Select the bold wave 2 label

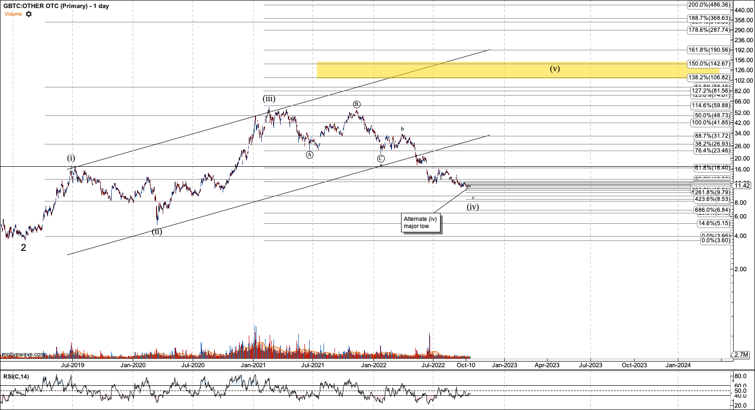[23, 248]
